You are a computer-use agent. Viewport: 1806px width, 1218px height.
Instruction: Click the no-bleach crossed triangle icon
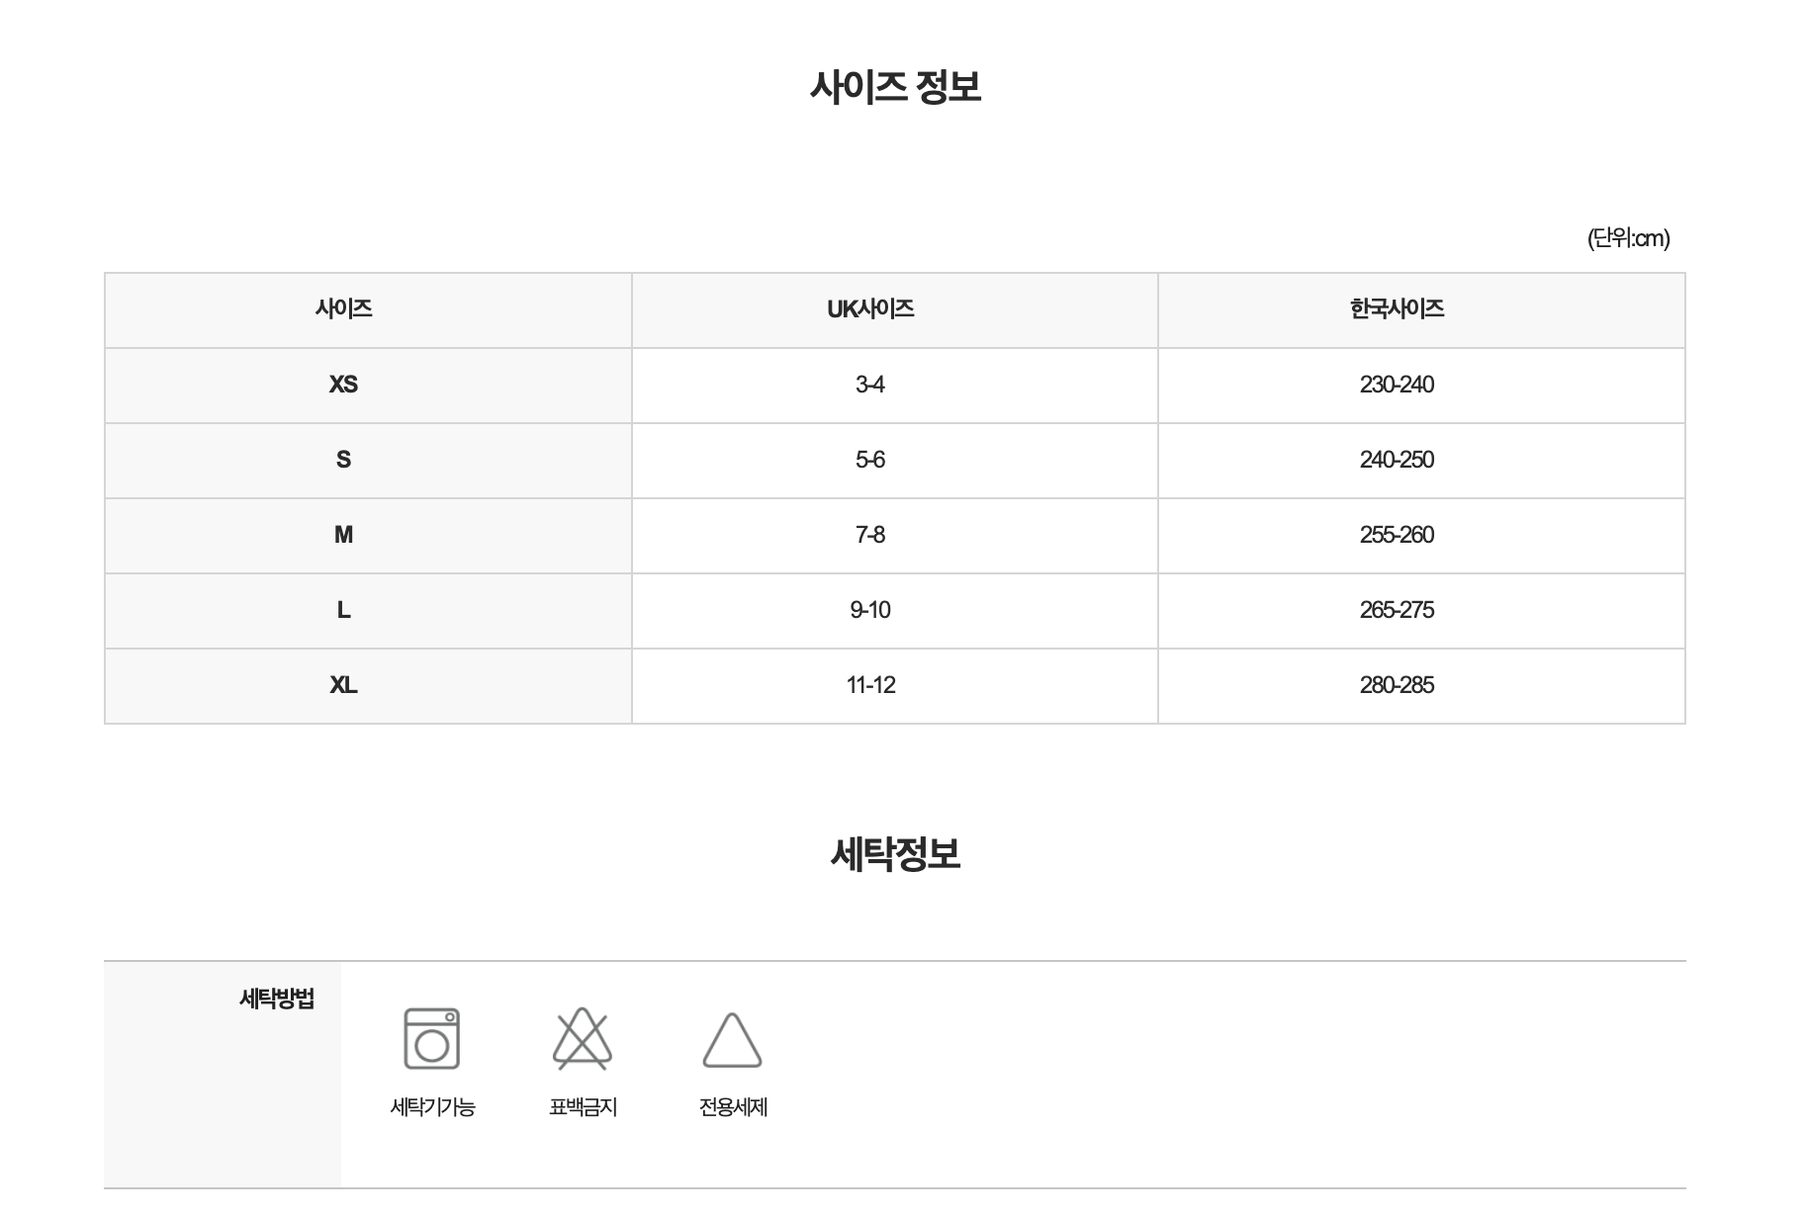583,1038
